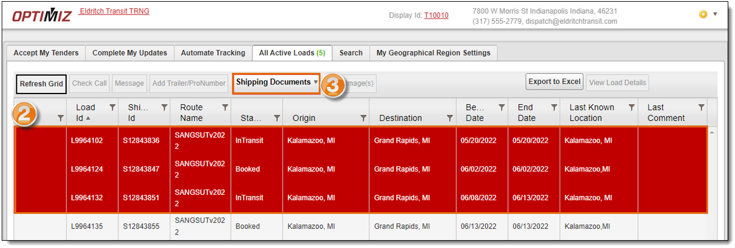Open the Automate Tracking tab
The image size is (735, 248).
point(213,53)
